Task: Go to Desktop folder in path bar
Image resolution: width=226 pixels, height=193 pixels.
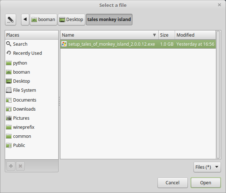Action: tap(71, 20)
